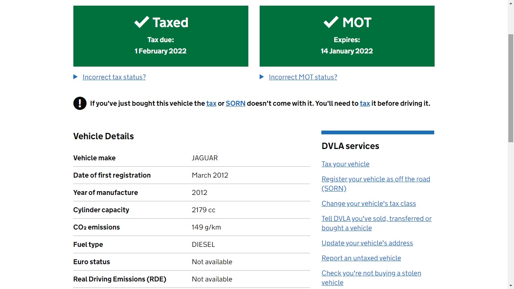The image size is (514, 289).
Task: Follow the first 'tax' link in warning
Action: tap(211, 103)
